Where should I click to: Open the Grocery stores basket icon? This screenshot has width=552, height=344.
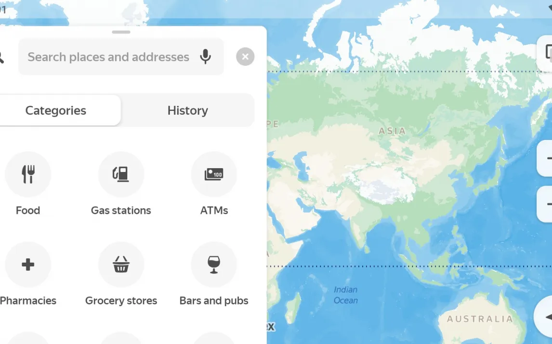point(121,264)
